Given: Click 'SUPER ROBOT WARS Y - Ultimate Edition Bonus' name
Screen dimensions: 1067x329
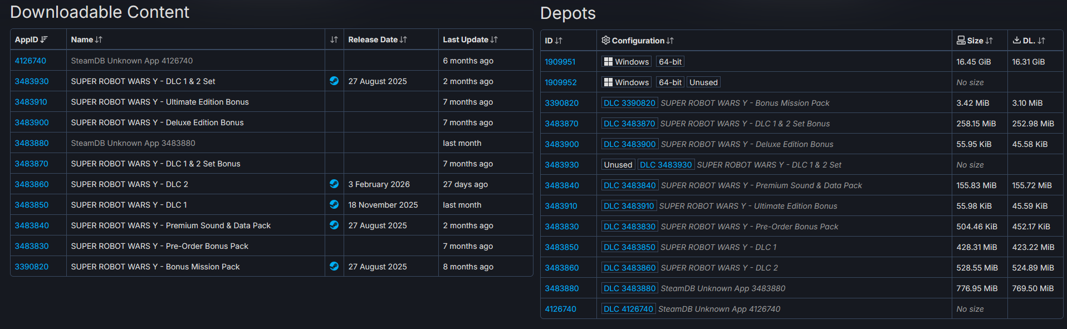Looking at the screenshot, I should (160, 102).
